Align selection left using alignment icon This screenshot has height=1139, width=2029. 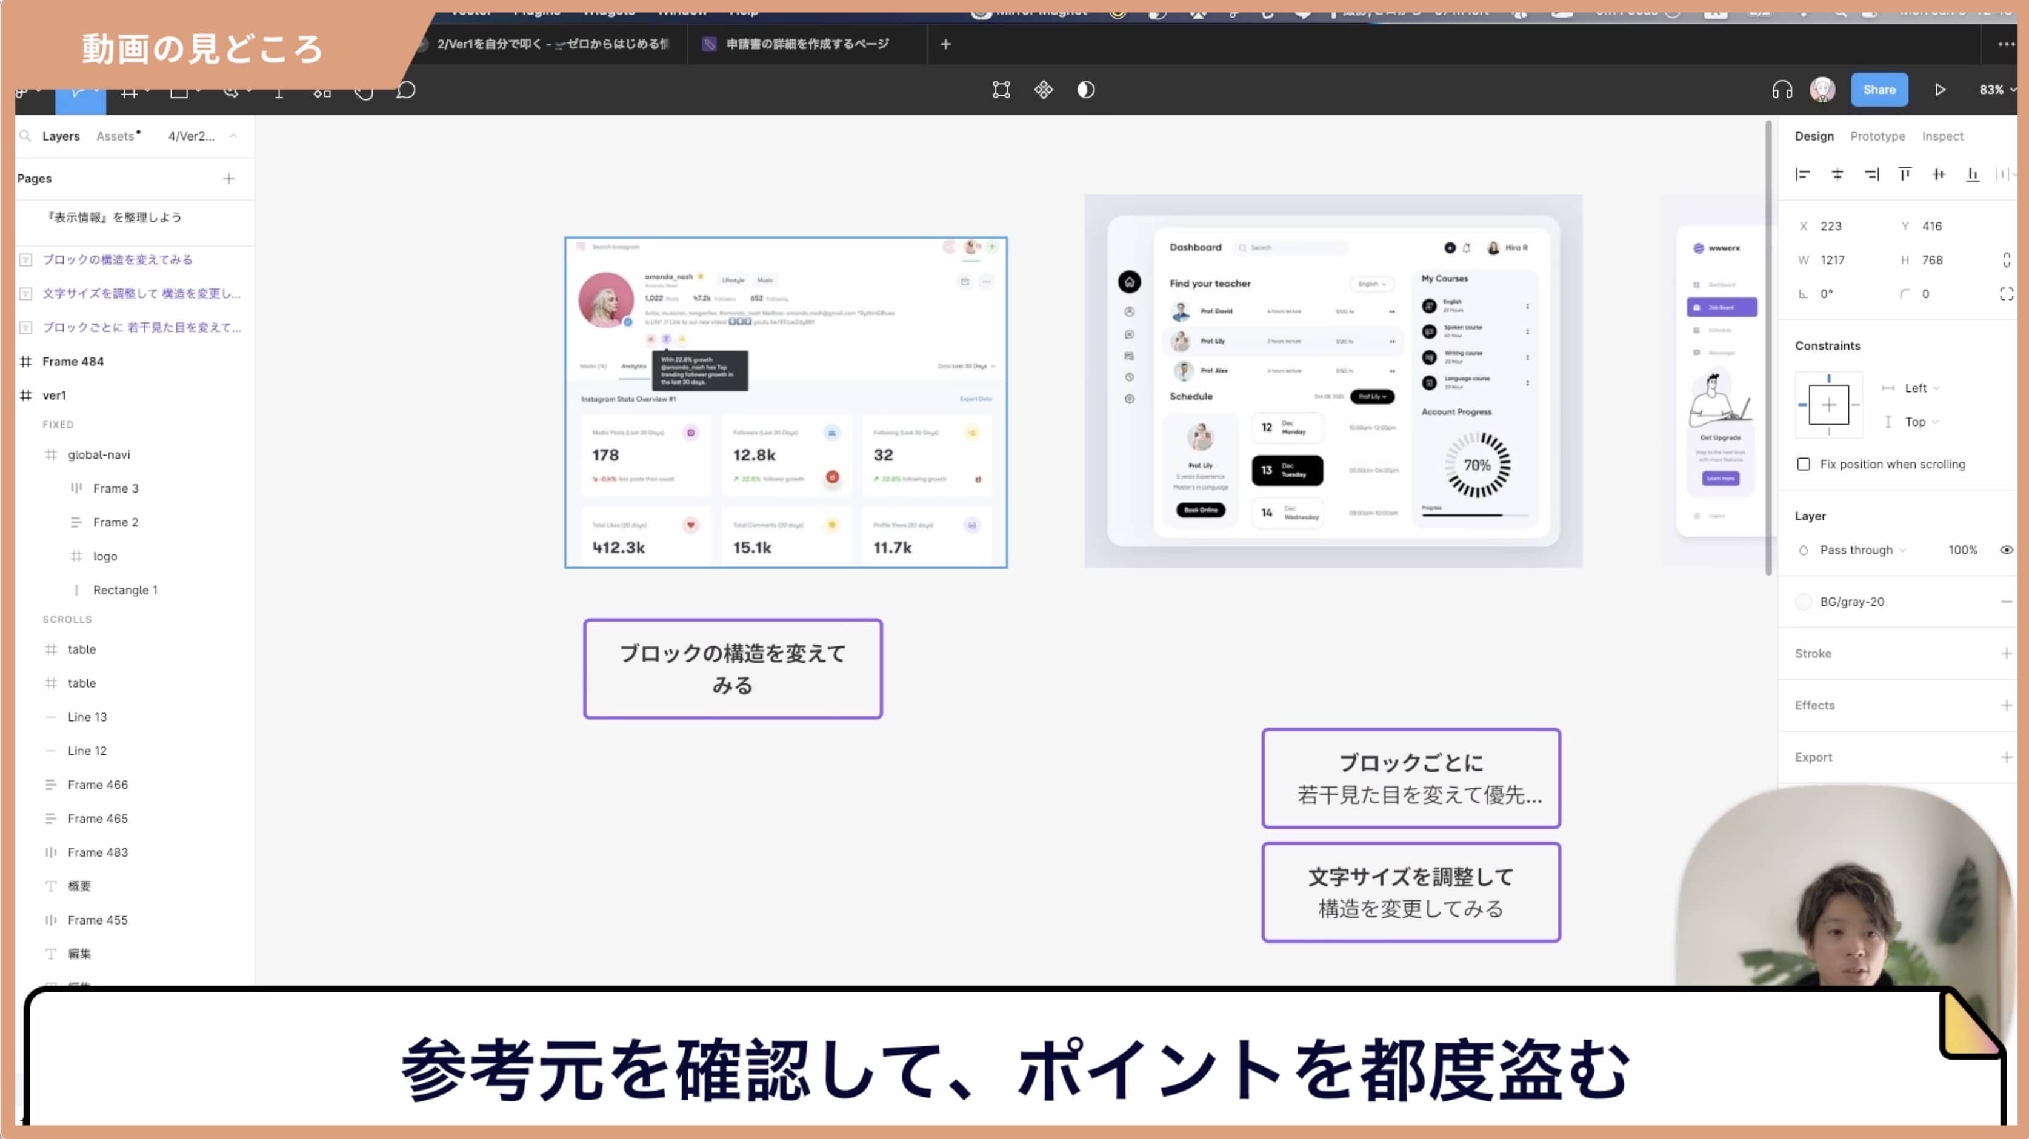(x=1804, y=174)
